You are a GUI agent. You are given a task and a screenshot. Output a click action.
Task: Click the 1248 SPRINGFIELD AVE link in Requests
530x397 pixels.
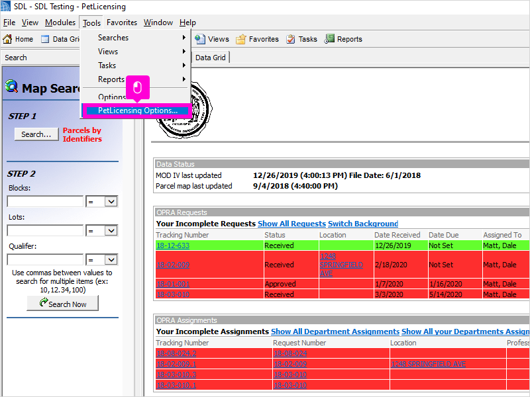[341, 265]
